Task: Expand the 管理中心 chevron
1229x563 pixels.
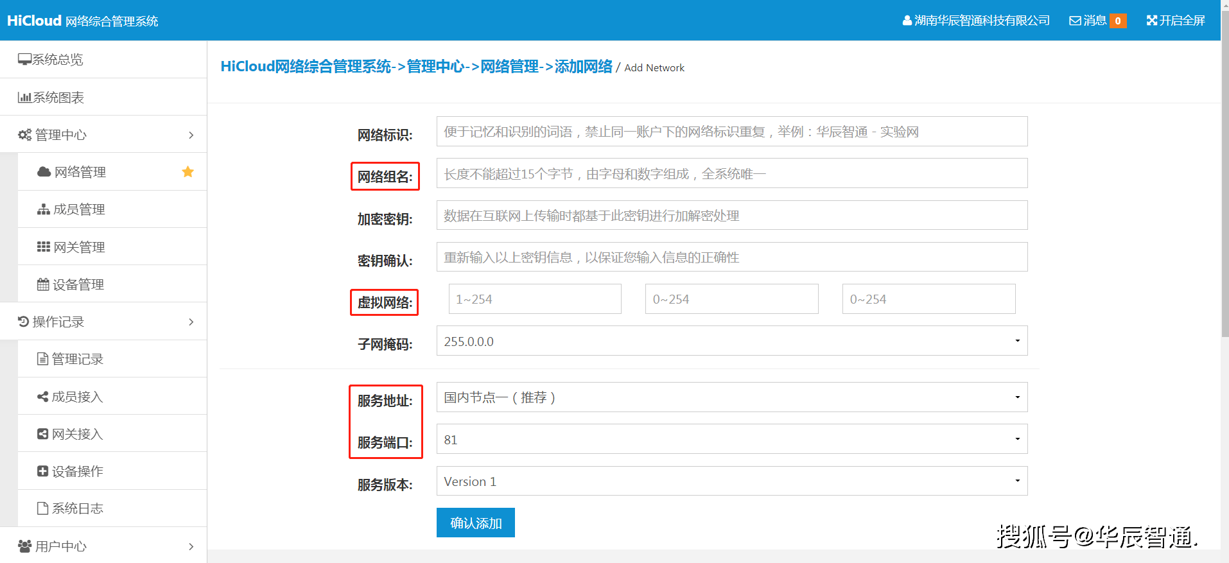Action: 191,135
